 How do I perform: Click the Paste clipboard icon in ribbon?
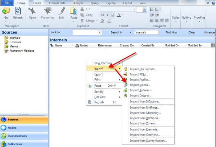74,11
